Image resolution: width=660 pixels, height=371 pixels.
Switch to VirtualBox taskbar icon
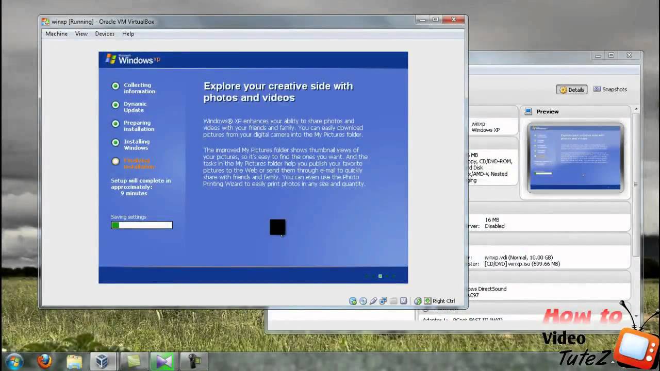coord(102,361)
